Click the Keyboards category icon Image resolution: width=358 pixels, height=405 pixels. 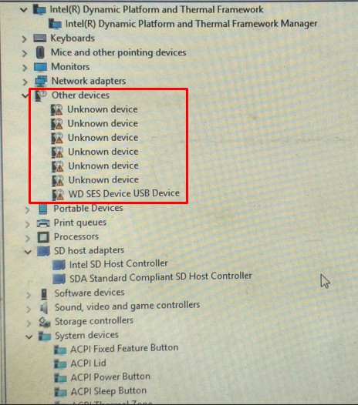click(40, 38)
